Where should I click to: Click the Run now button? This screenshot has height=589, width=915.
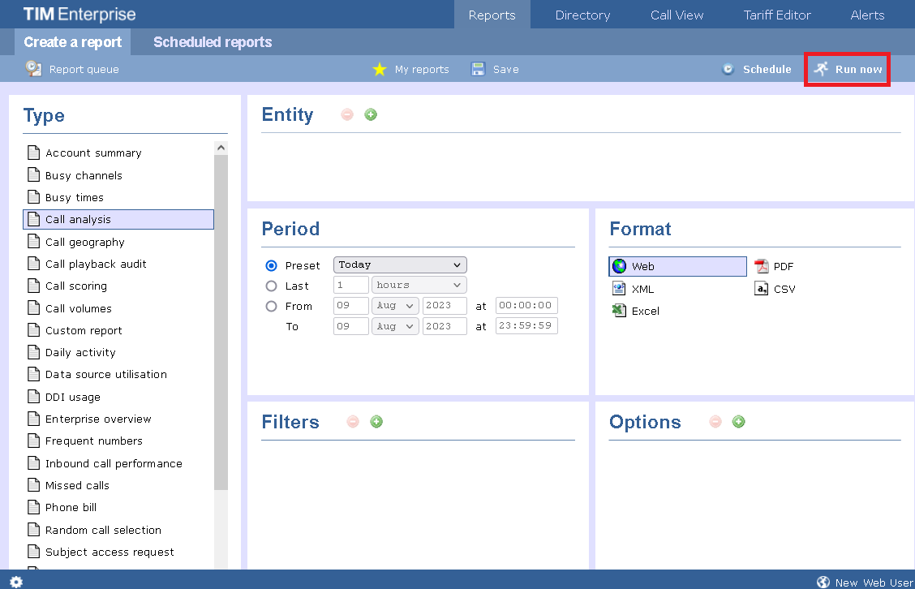(x=847, y=69)
